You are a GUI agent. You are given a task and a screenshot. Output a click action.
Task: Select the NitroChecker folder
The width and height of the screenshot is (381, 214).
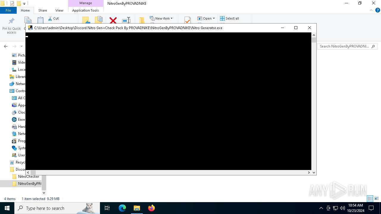coord(26,177)
